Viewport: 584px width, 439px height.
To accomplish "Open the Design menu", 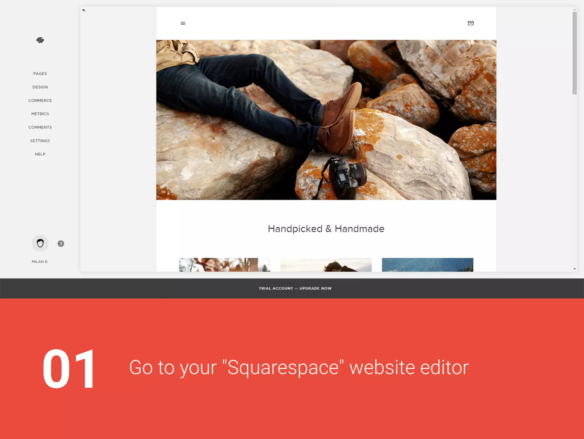I will [x=40, y=87].
